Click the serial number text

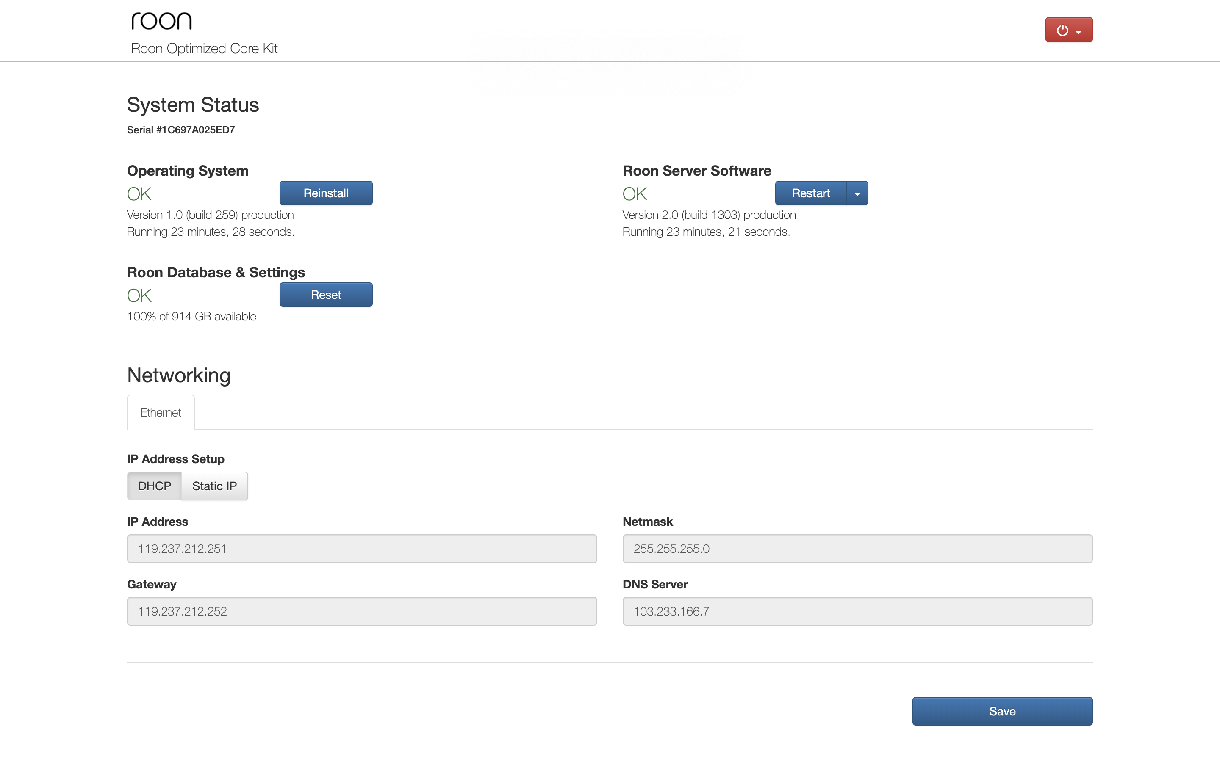tap(181, 130)
